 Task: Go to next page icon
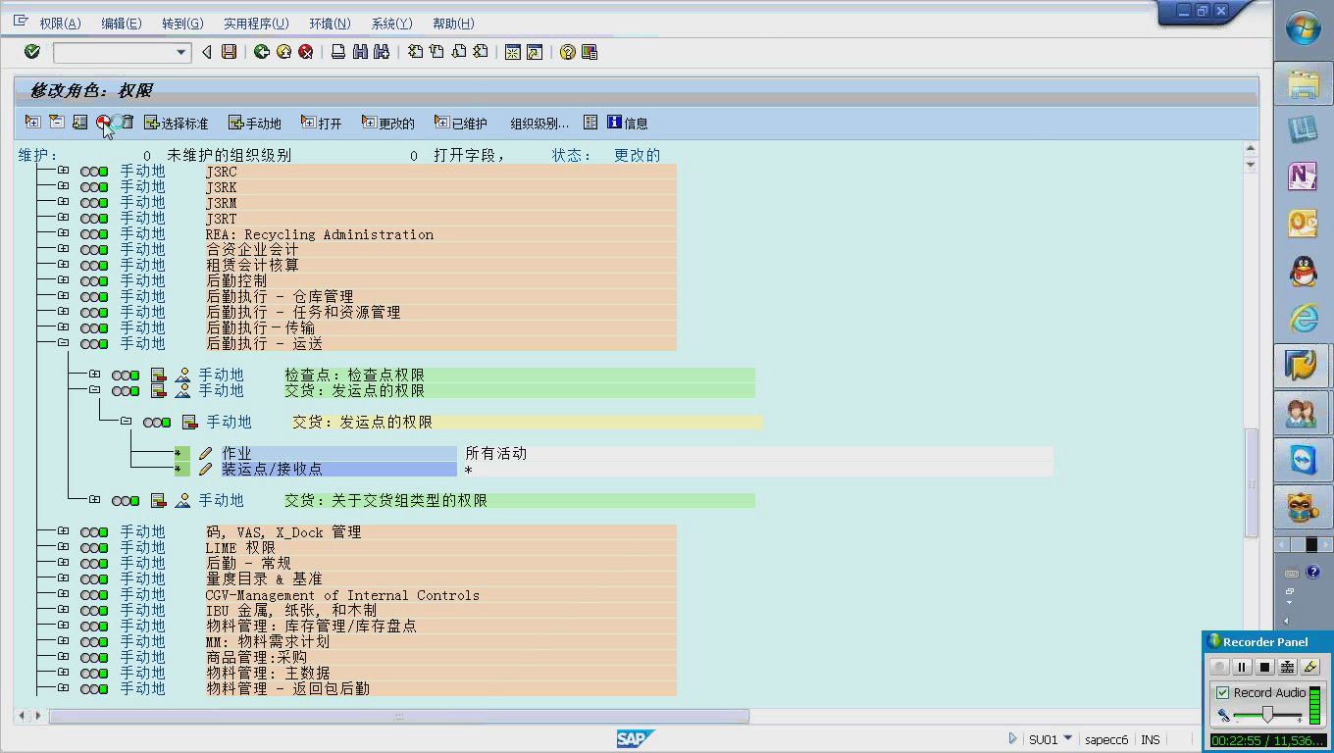458,52
